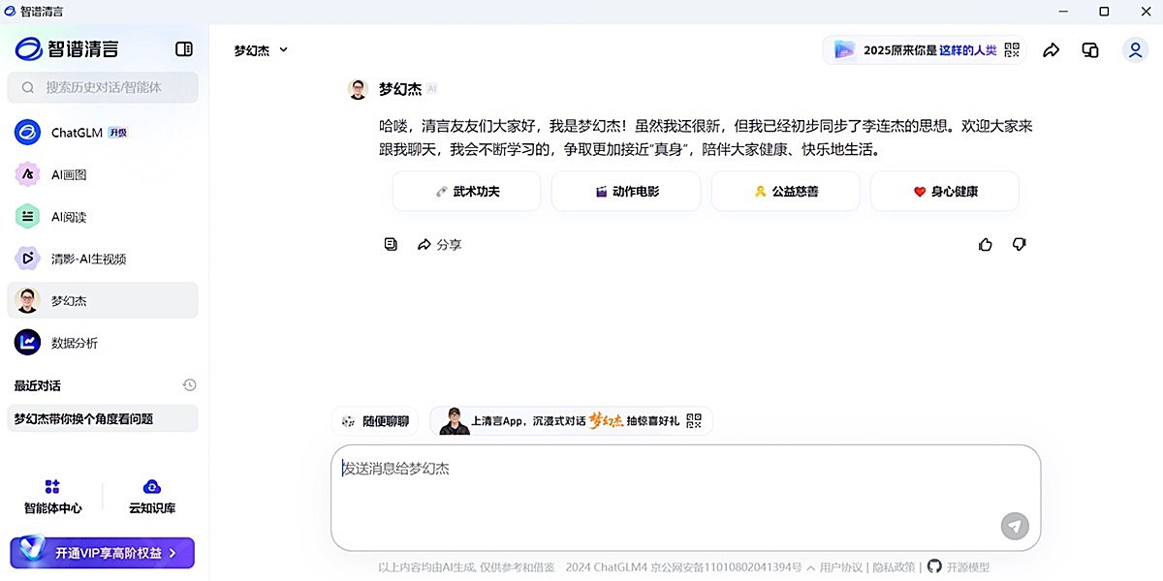Open the 梦幻杰 model dropdown at top
Viewport: 1163px width, 581px height.
click(x=259, y=49)
